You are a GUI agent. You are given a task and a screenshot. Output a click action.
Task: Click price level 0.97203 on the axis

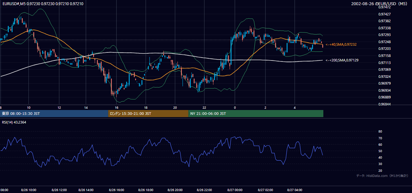384,49
